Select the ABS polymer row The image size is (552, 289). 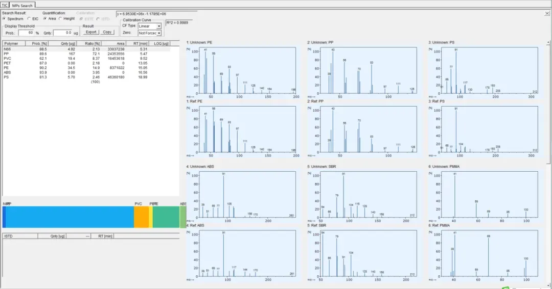[x=86, y=72]
